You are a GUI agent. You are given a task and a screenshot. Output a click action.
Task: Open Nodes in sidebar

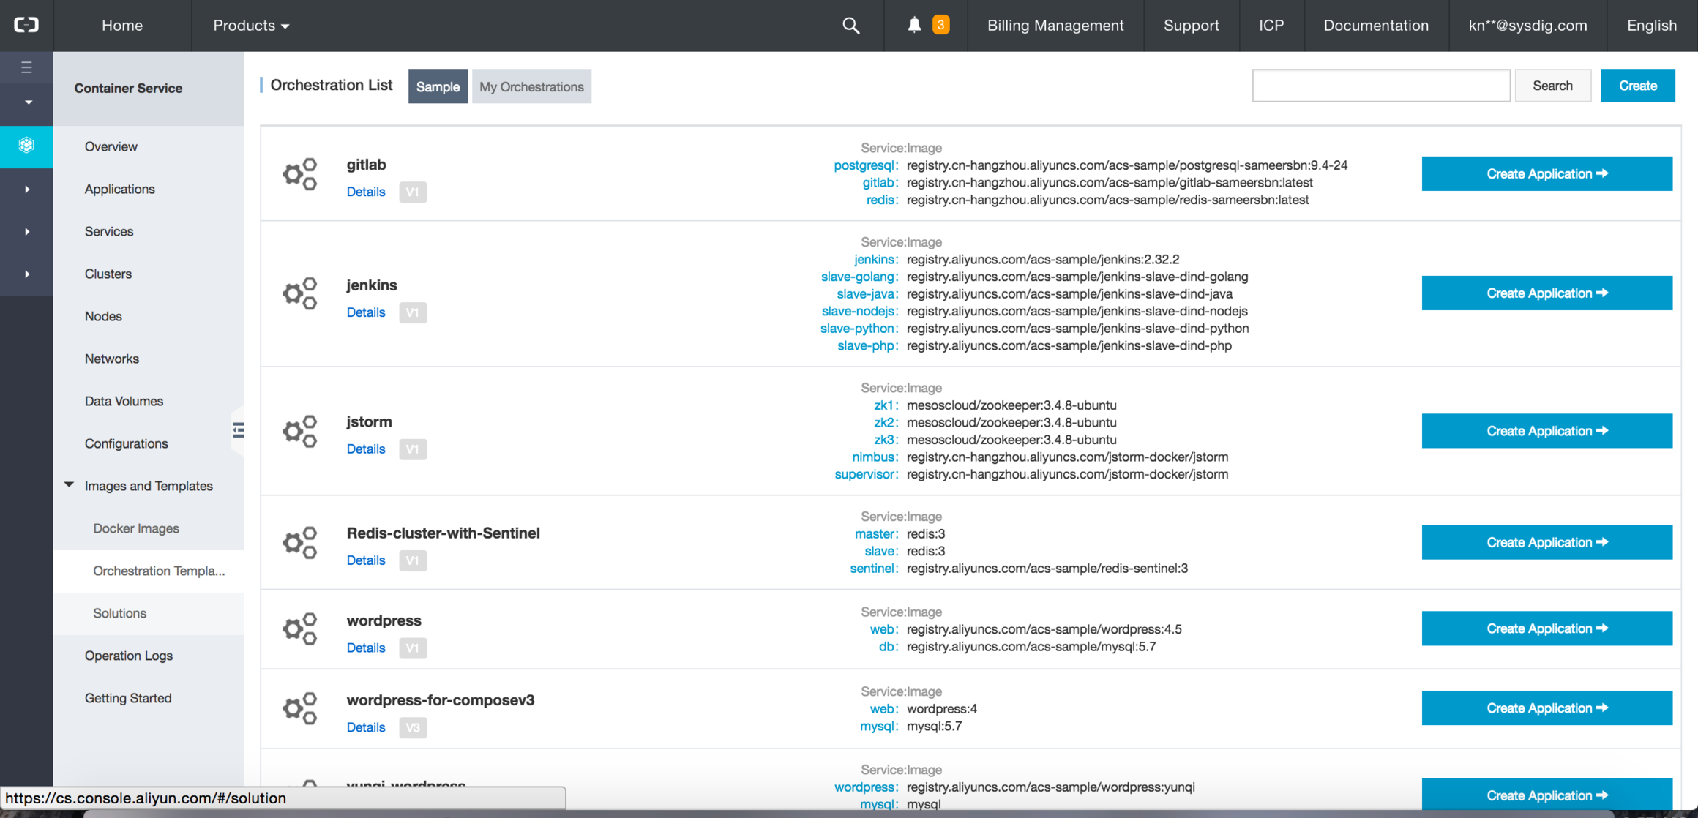[x=103, y=316]
